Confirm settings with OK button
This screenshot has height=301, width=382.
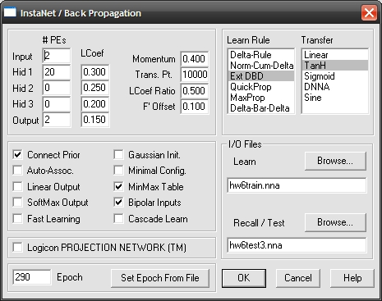pos(244,278)
